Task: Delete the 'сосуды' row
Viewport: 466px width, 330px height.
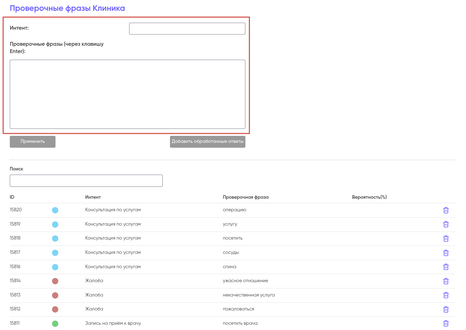Action: (446, 253)
